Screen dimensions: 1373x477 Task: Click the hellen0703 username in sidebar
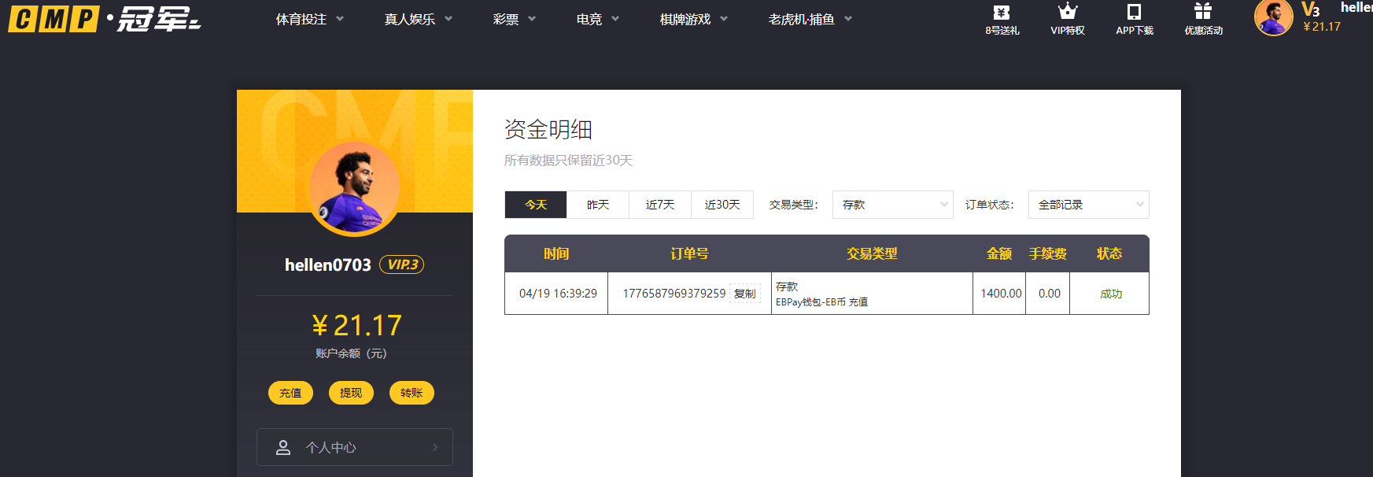pyautogui.click(x=328, y=264)
